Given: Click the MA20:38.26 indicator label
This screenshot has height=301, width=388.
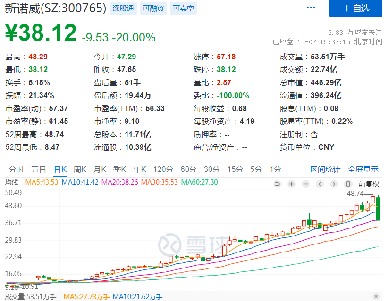Looking at the screenshot, I should [x=120, y=182].
